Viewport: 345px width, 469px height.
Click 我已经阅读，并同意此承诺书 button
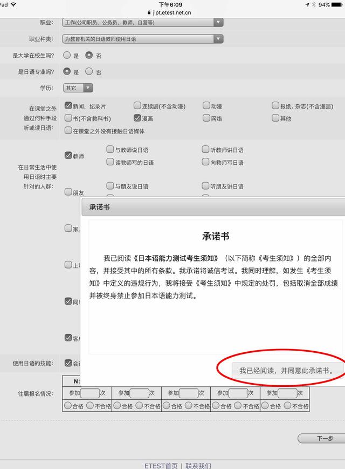[286, 371]
